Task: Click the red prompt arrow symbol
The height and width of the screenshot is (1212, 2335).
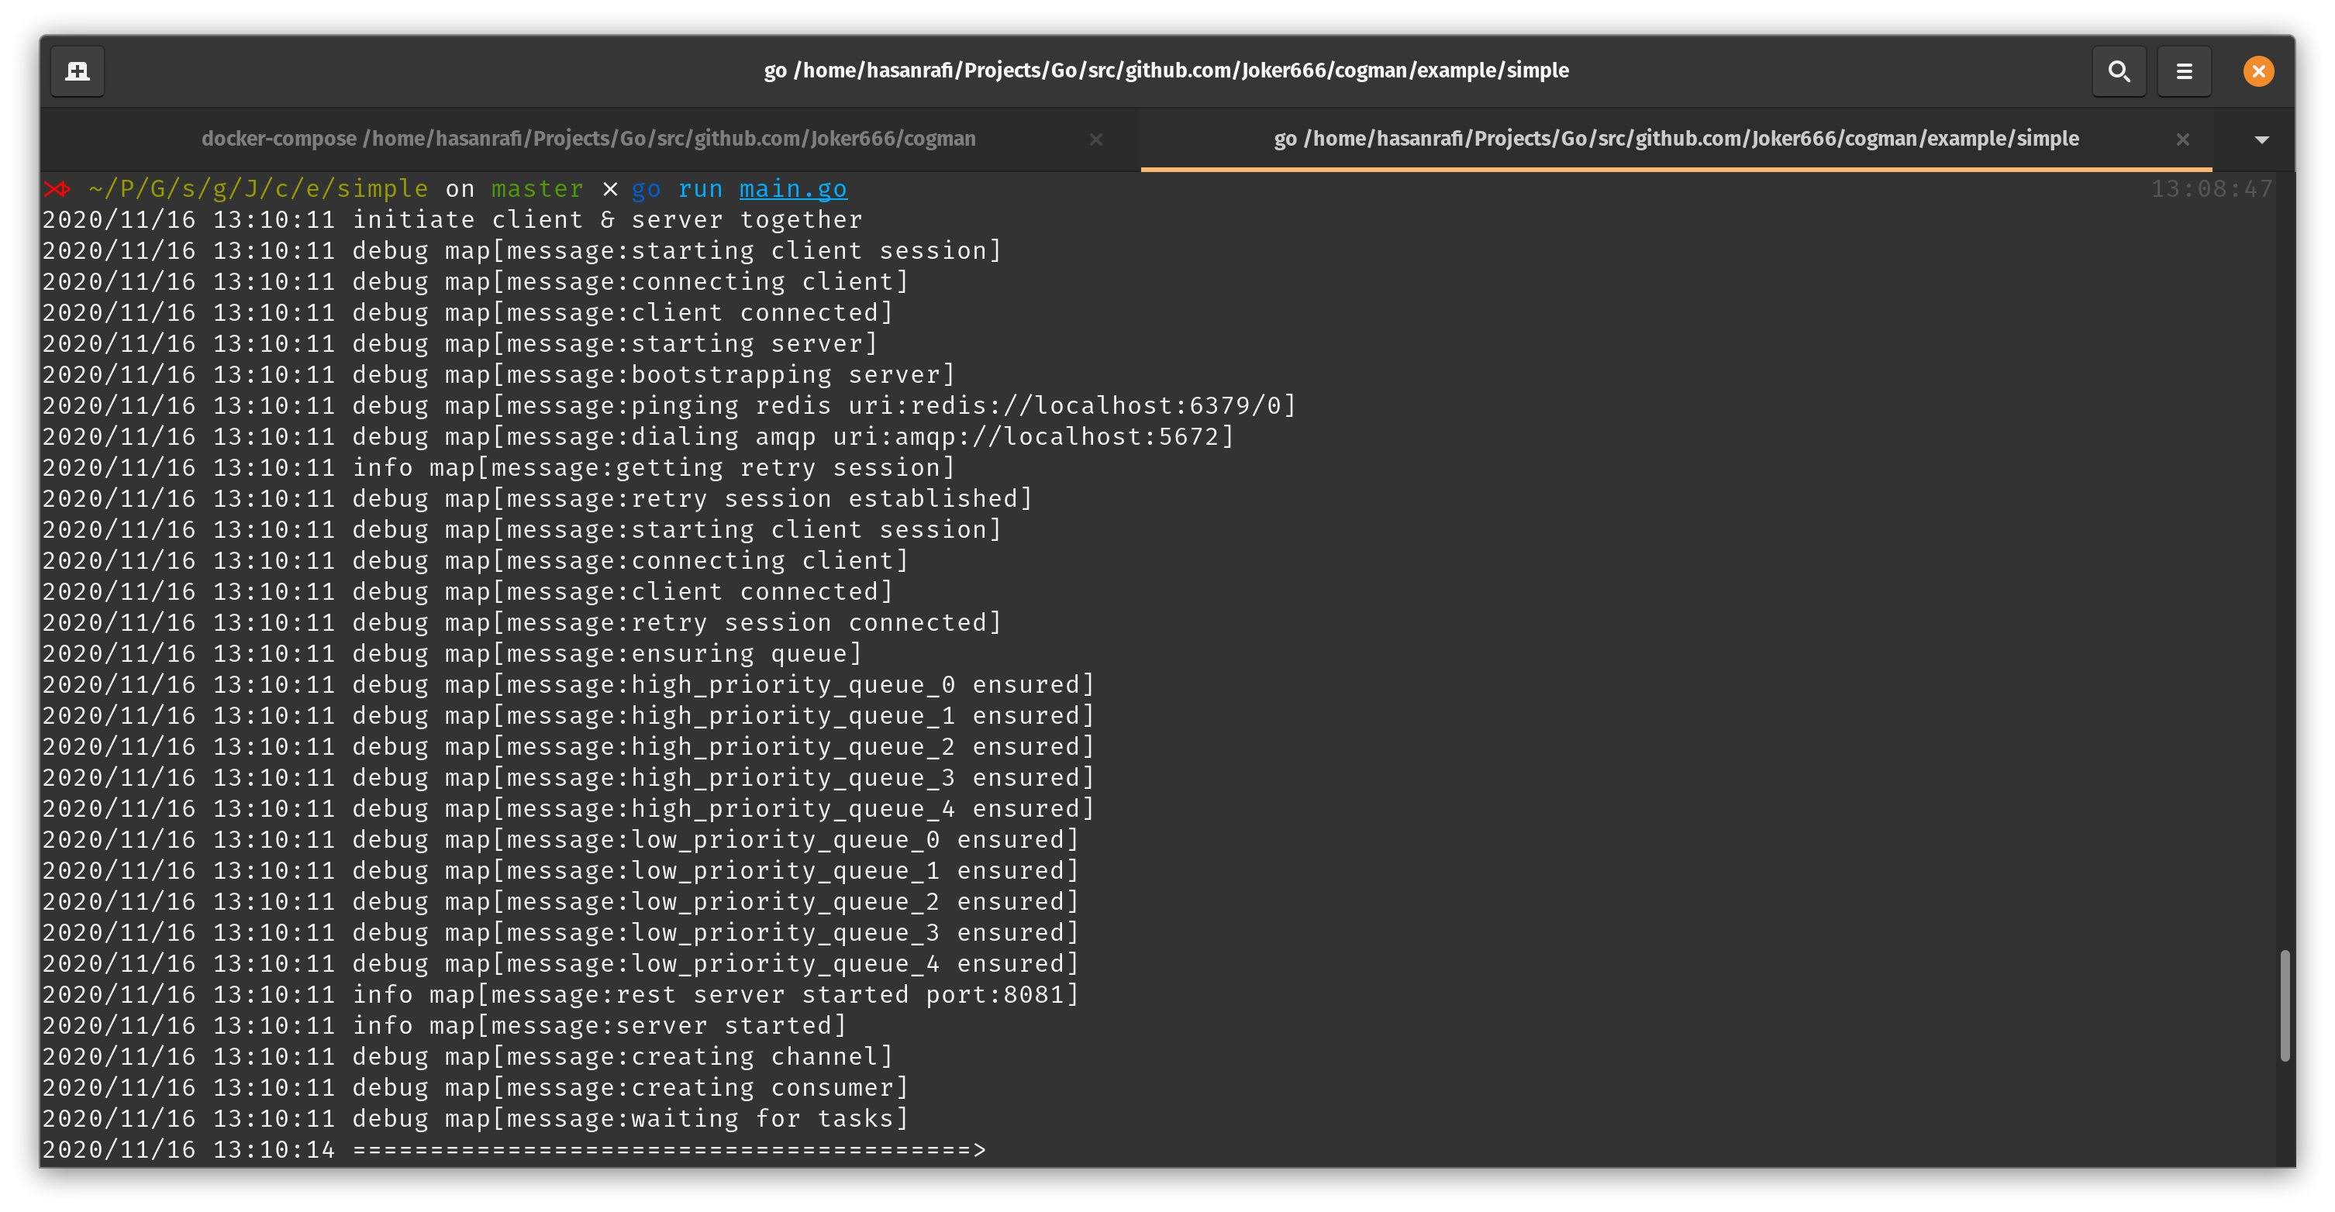Action: pos(56,188)
